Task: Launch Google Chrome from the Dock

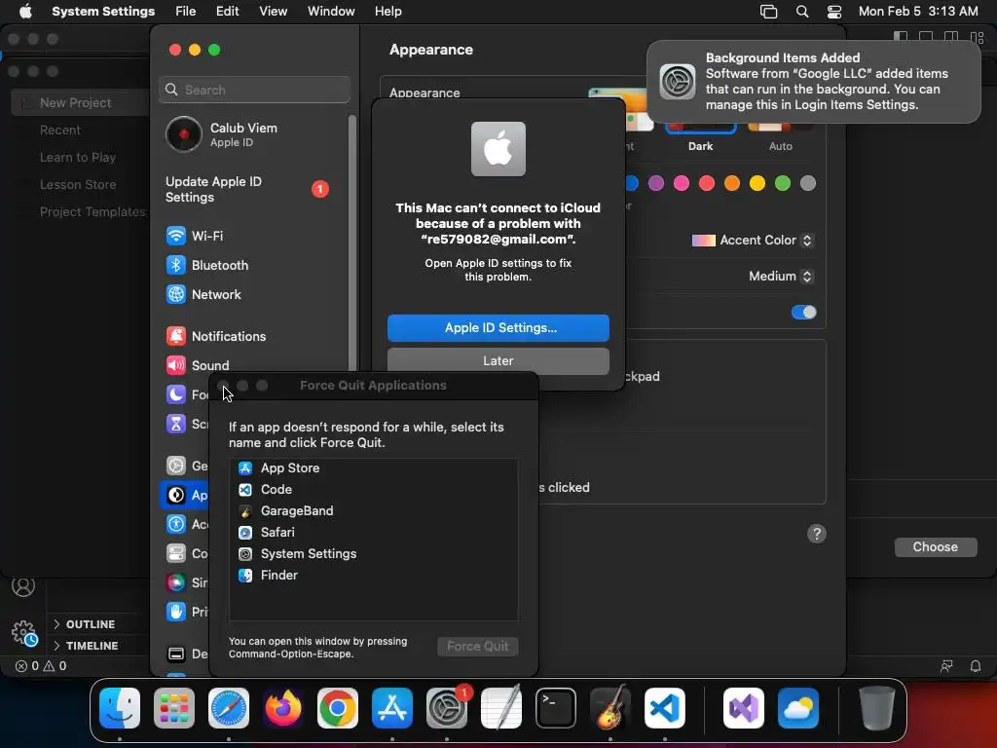Action: coord(338,708)
